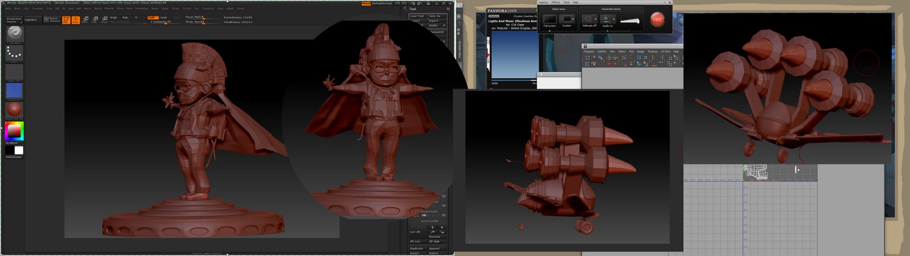The height and width of the screenshot is (256, 910).
Task: Click the Tool palette refresh icon
Action: pos(448,9)
